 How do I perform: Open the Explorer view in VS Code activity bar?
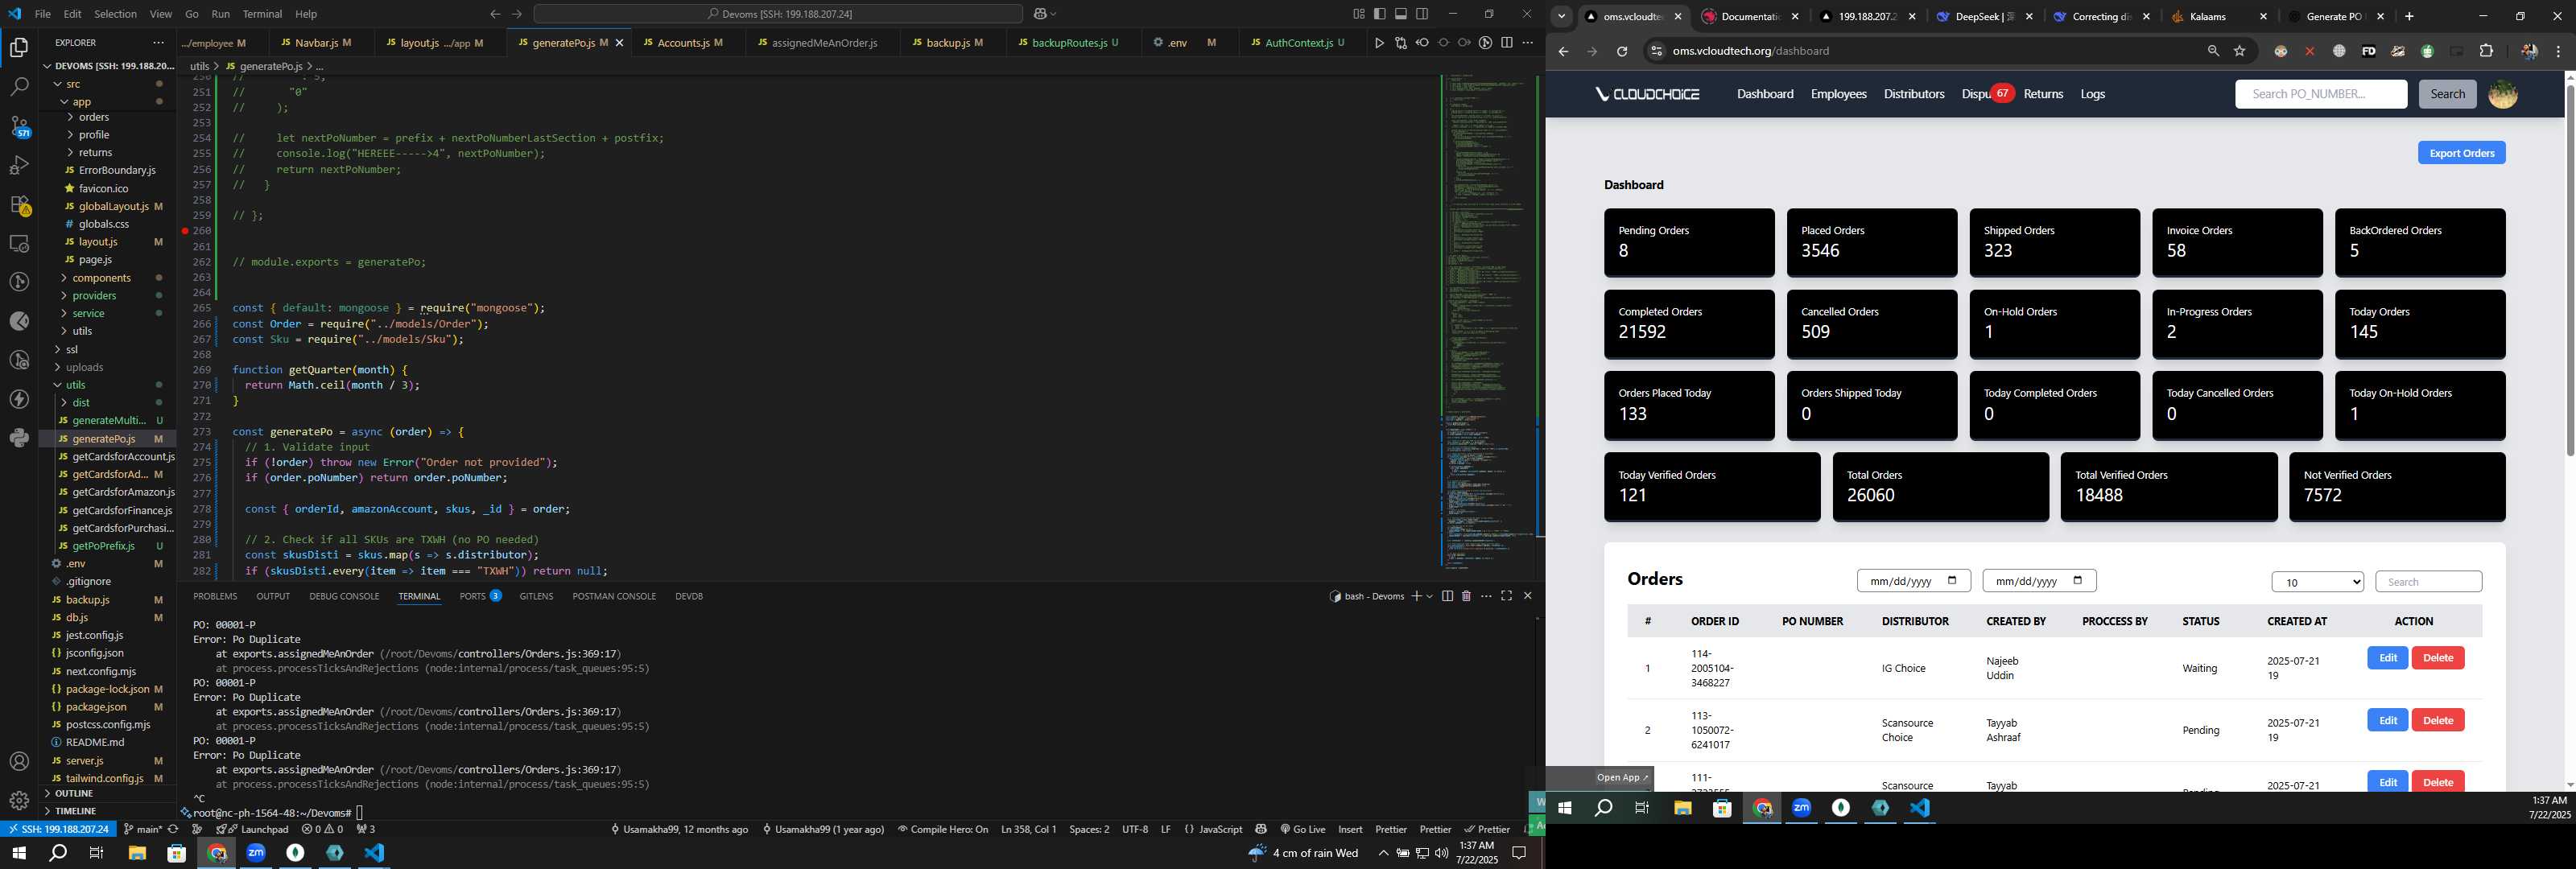click(x=19, y=47)
